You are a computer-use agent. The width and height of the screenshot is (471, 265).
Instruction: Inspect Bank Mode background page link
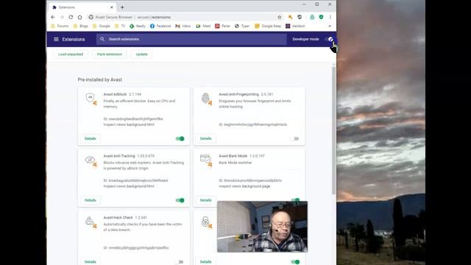pyautogui.click(x=257, y=186)
